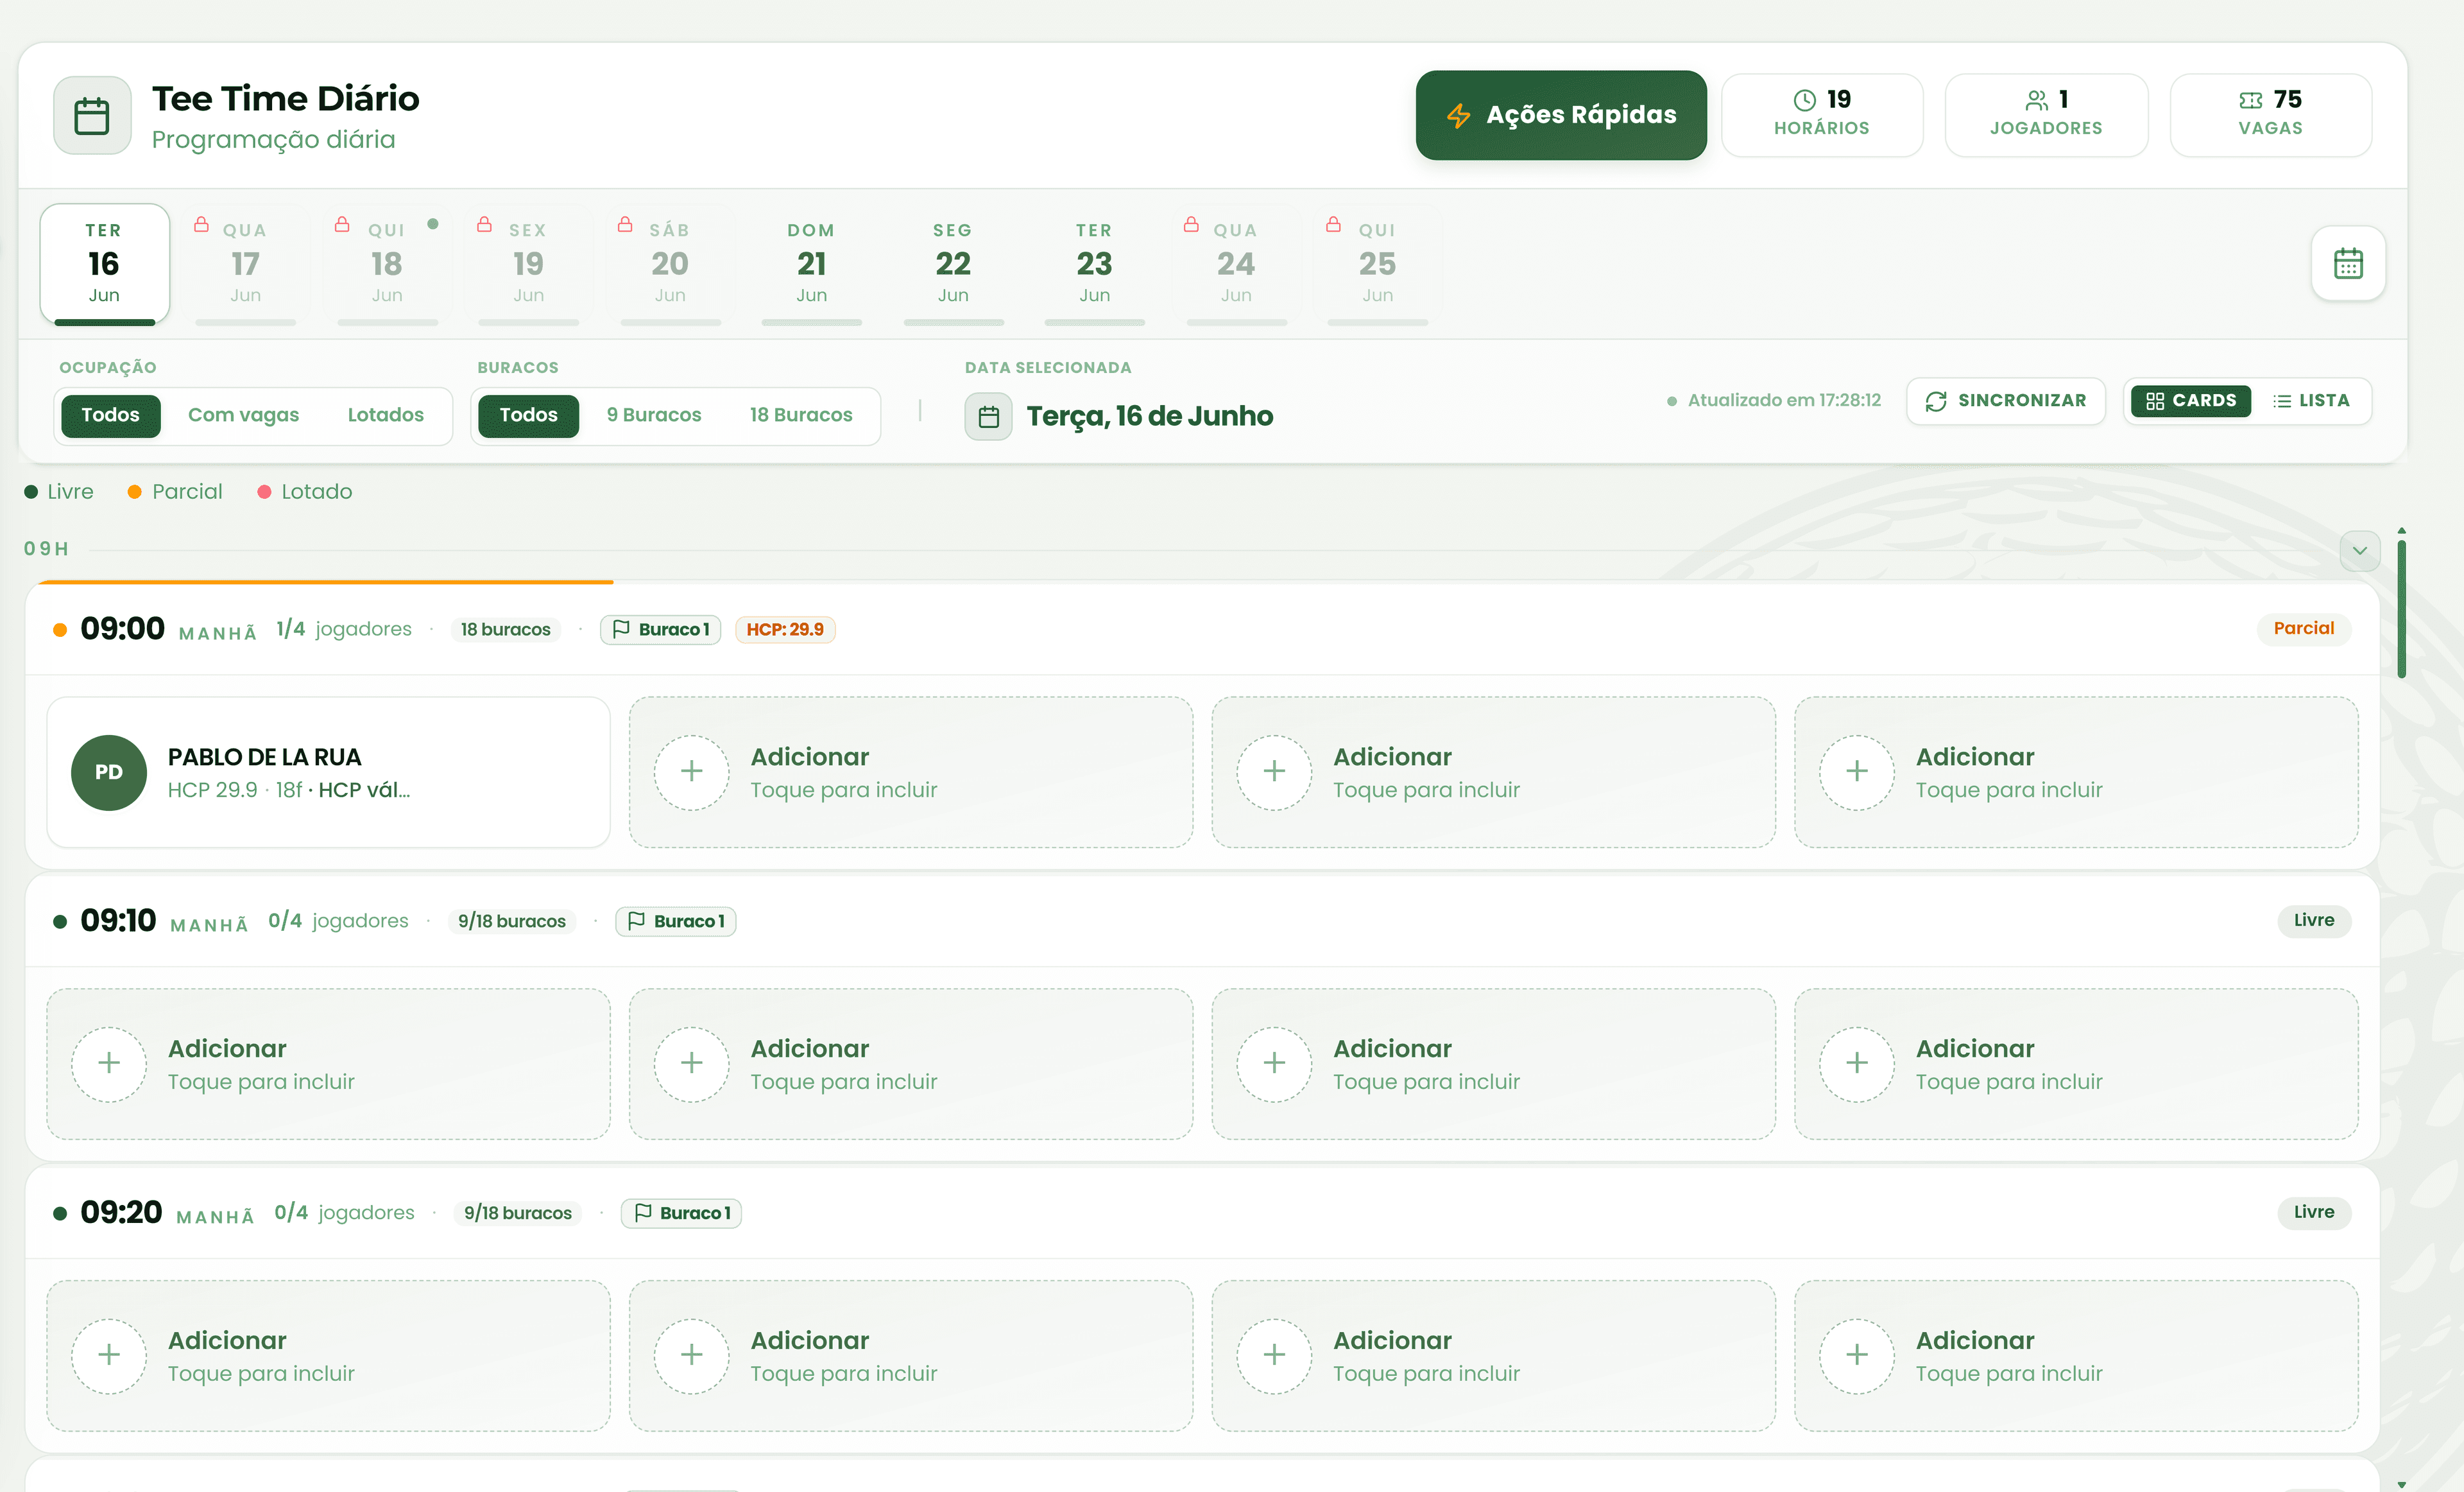Click the first plus icon in the 09:20 row
2464x1492 pixels.
click(x=109, y=1355)
